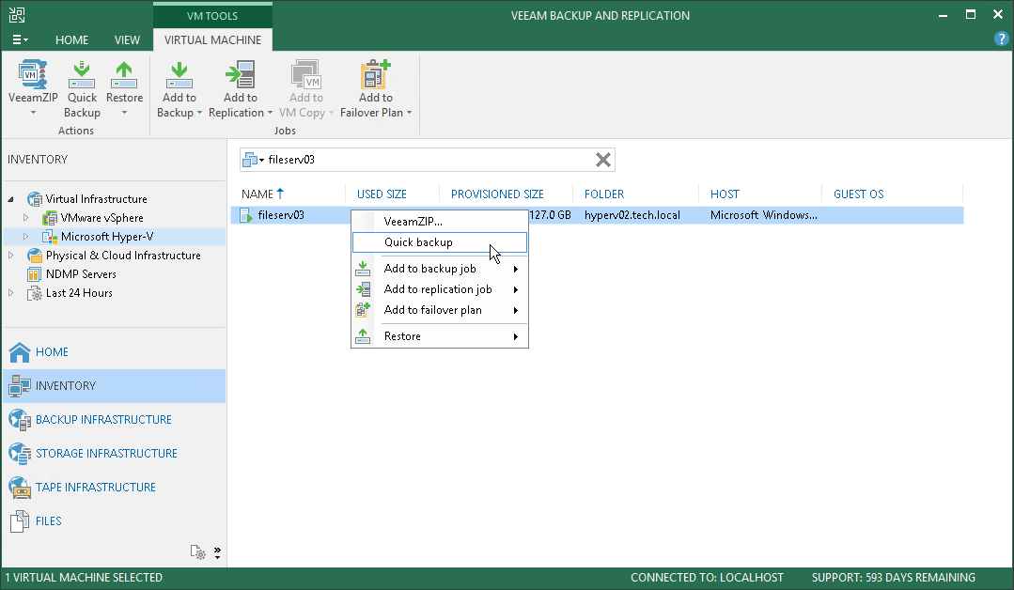1014x590 pixels.
Task: Click in the fileserv03 search field
Action: pyautogui.click(x=427, y=160)
